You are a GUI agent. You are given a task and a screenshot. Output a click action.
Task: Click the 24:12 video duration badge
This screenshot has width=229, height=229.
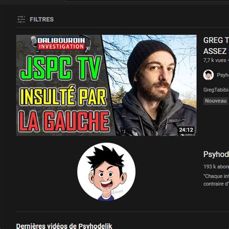(186, 130)
